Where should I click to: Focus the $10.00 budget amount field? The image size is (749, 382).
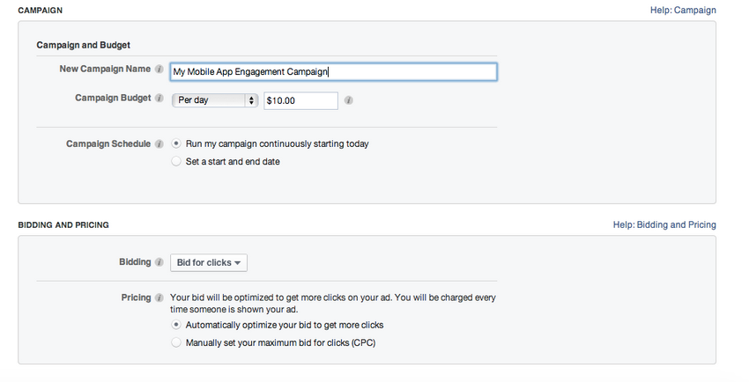click(x=300, y=100)
